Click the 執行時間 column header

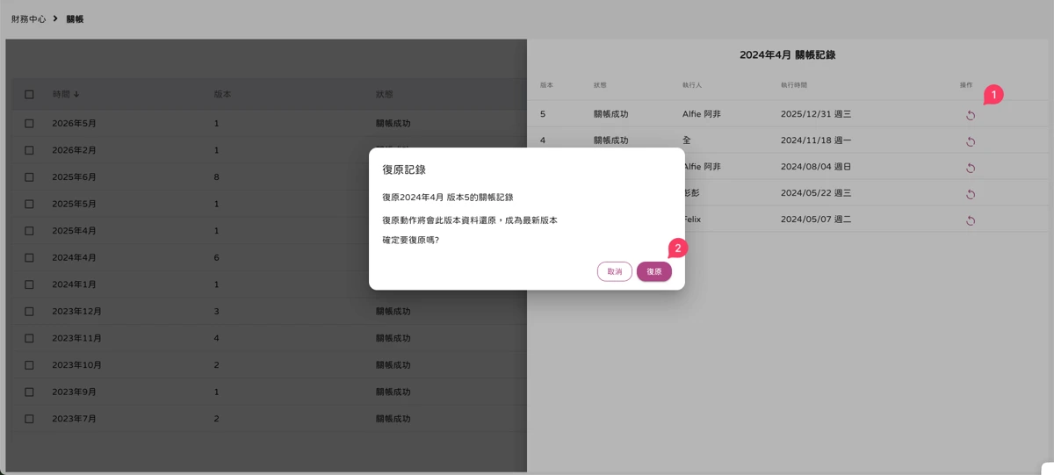point(794,85)
